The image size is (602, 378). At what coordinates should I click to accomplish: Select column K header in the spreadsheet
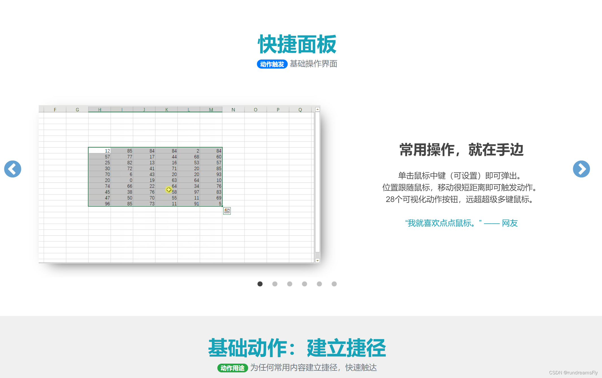pyautogui.click(x=166, y=109)
